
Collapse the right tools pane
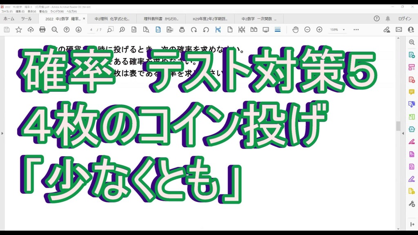click(x=403, y=133)
